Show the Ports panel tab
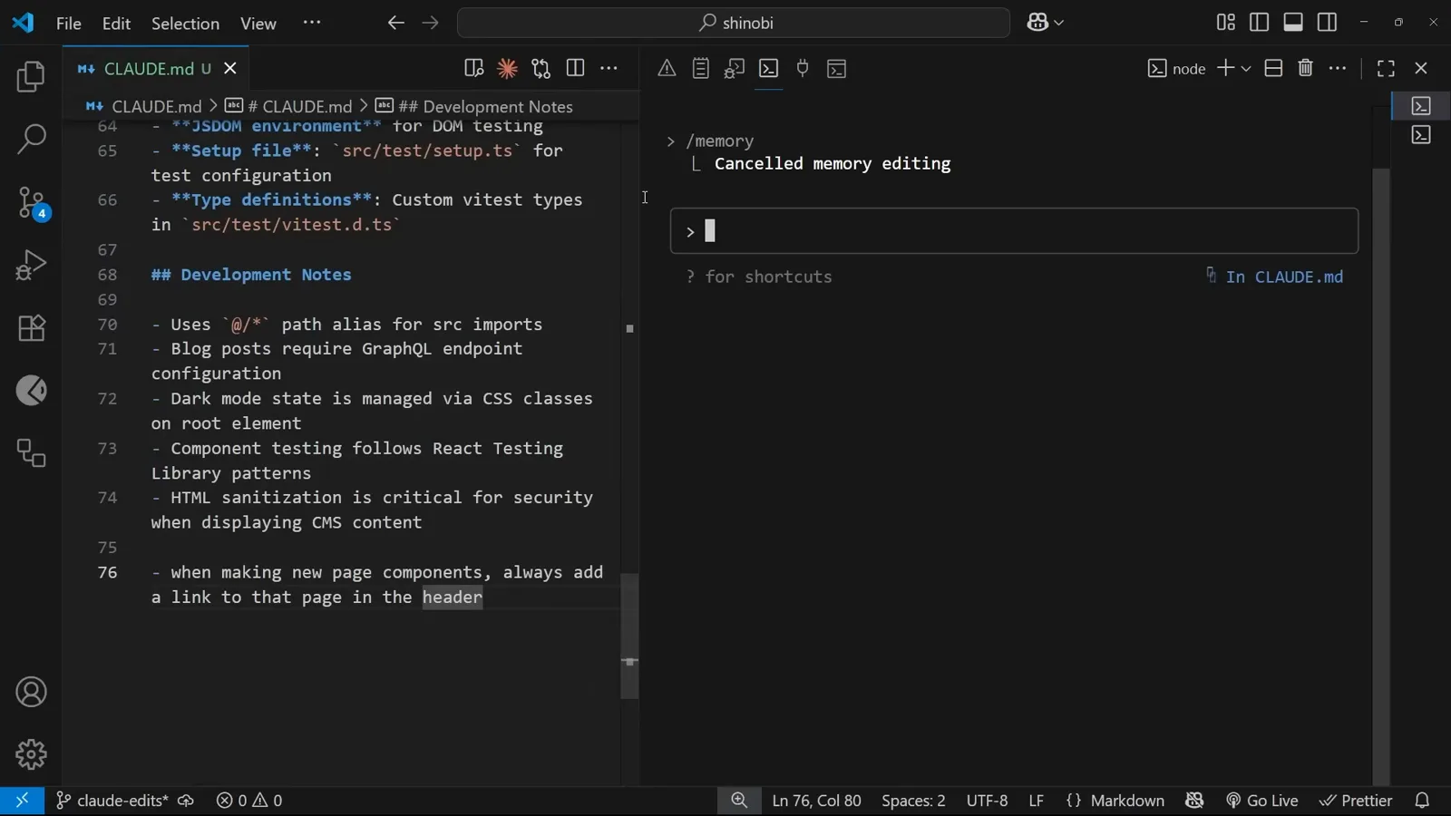This screenshot has width=1451, height=816. tap(803, 68)
